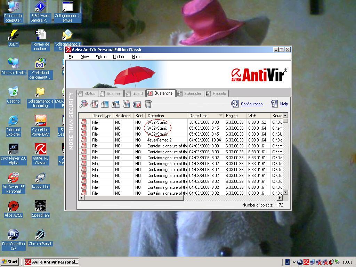Viewport: 356px width, 267px height.
Task: Click the Help question mark icon
Action: (274, 104)
